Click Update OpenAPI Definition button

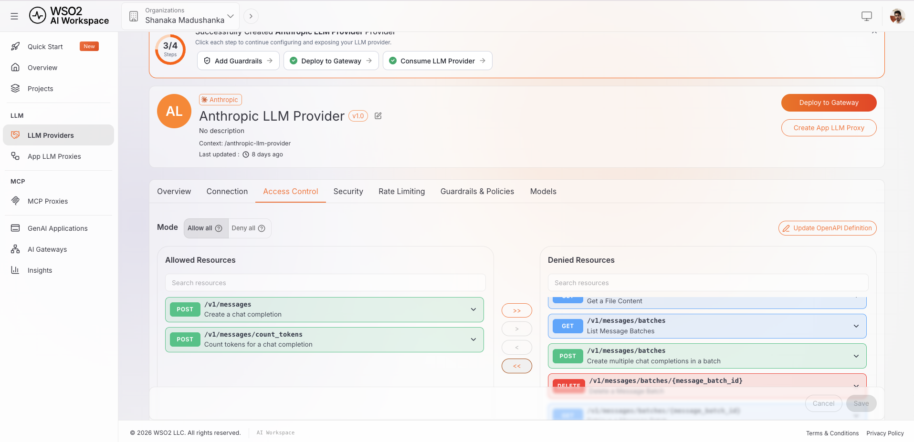pyautogui.click(x=828, y=228)
